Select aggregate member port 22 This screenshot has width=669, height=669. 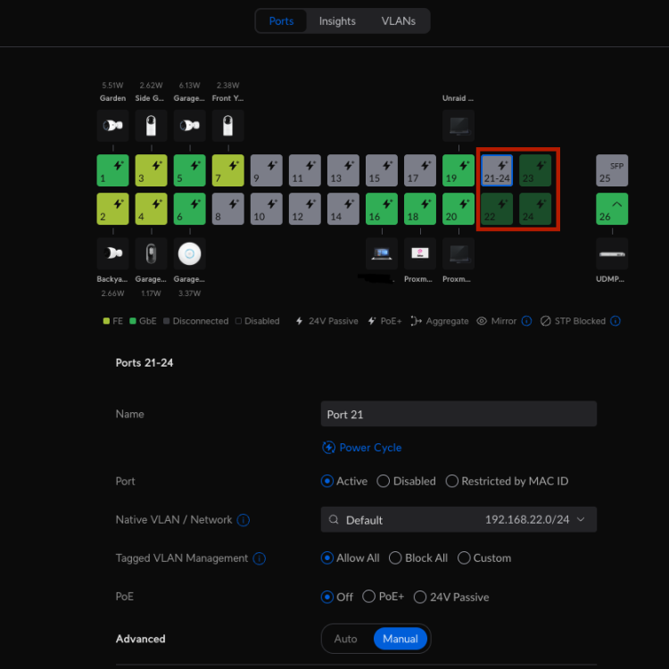pyautogui.click(x=497, y=209)
